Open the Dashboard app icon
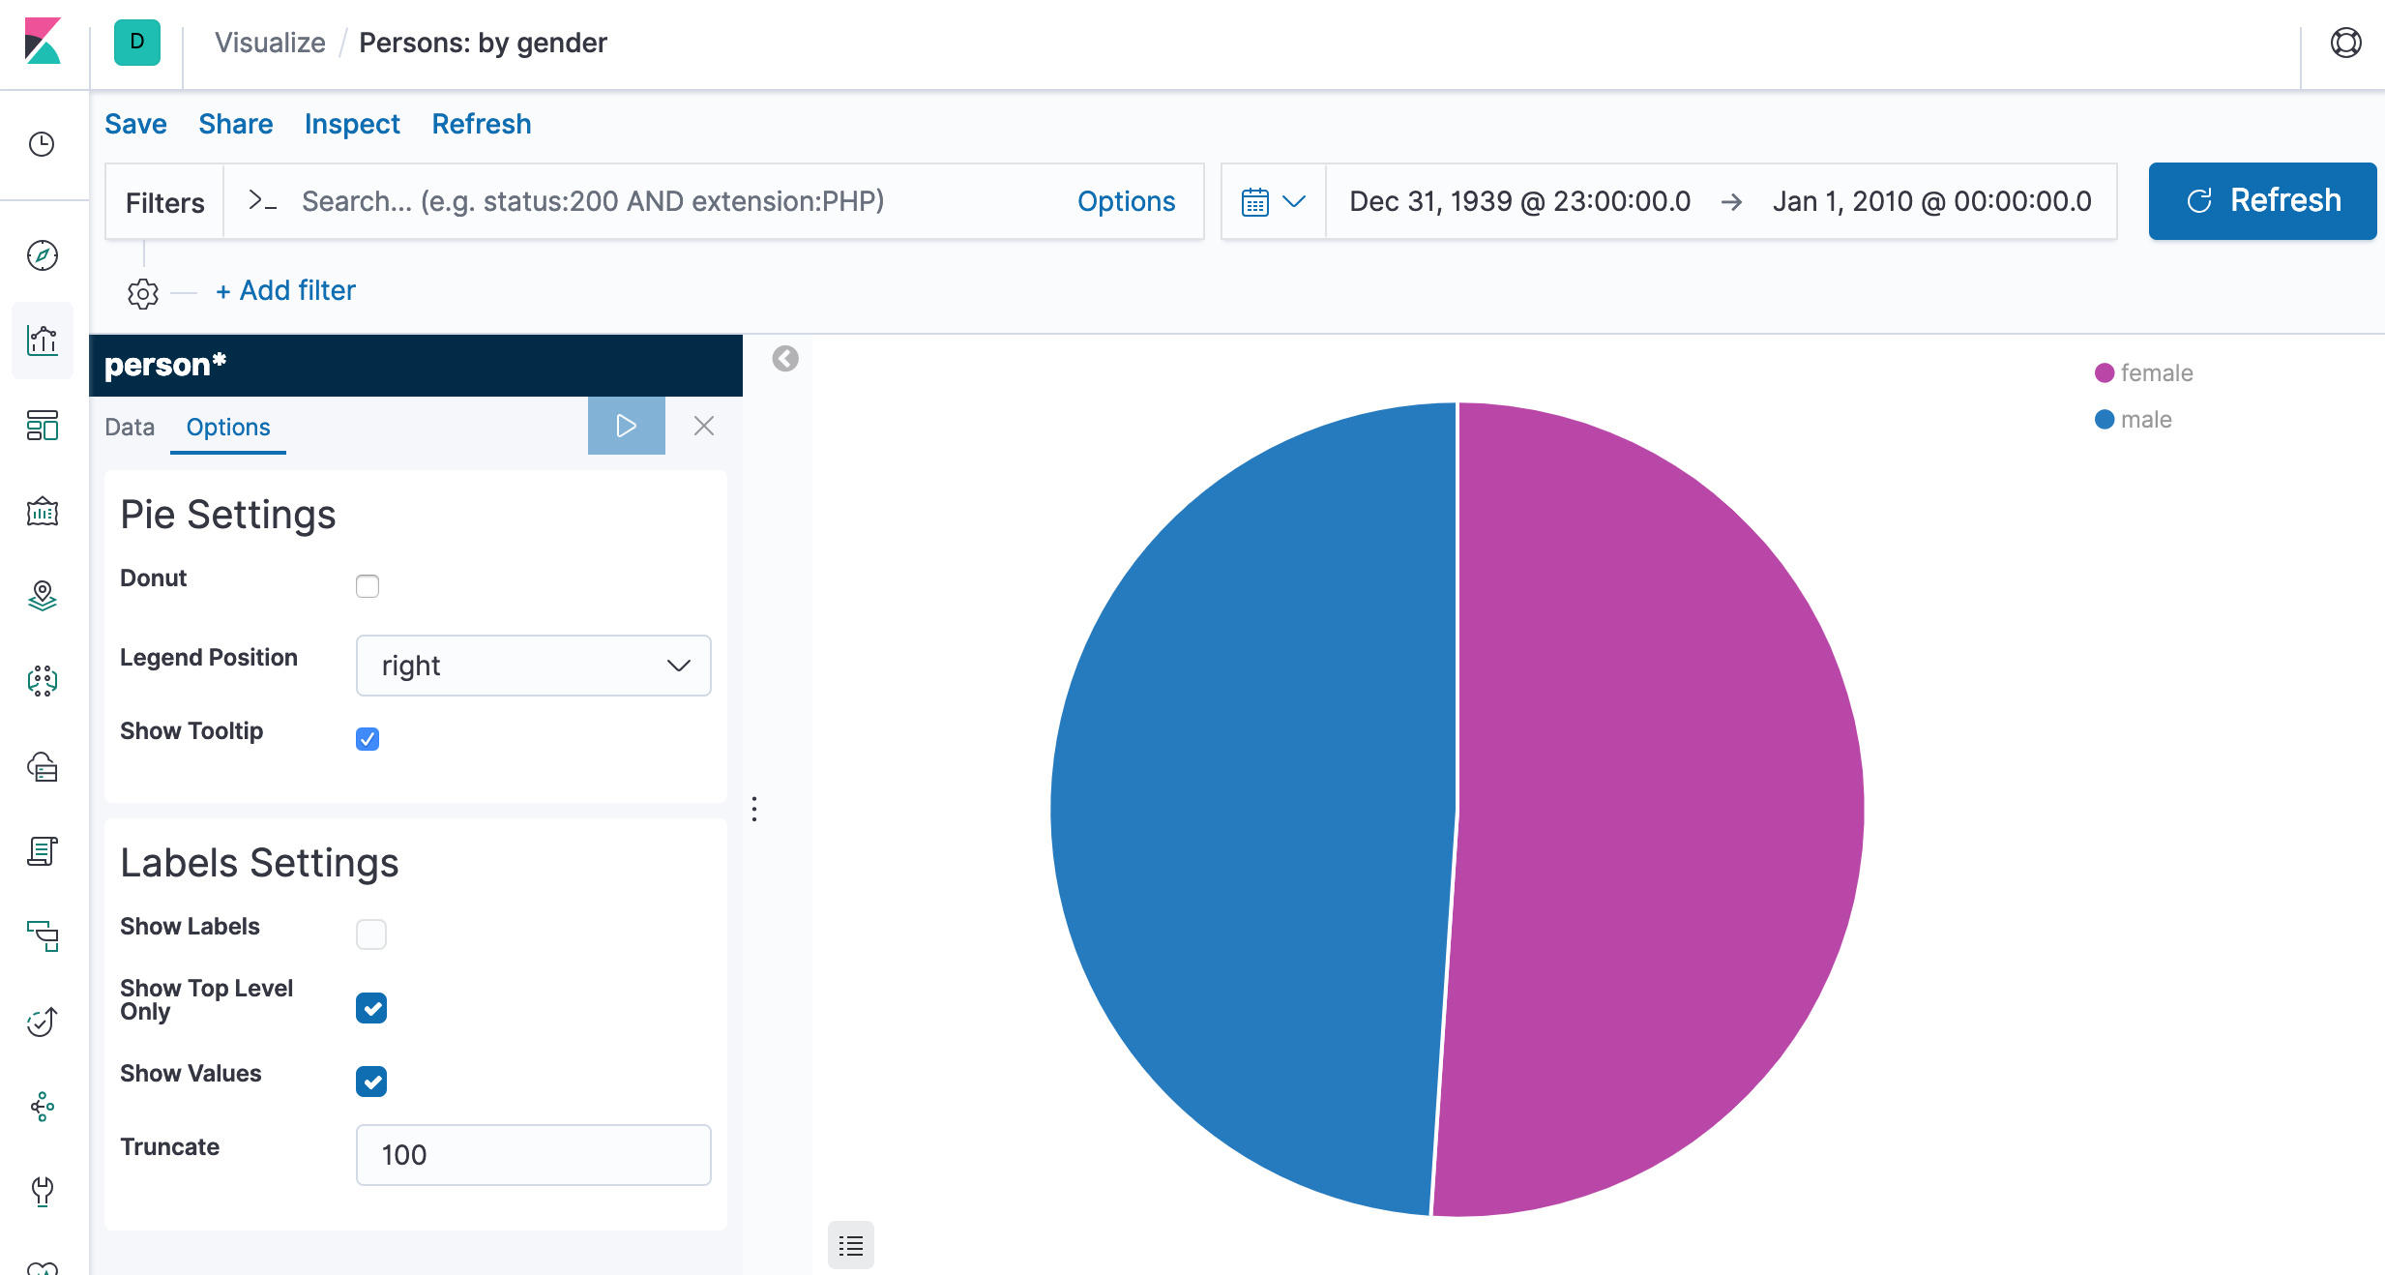This screenshot has height=1275, width=2385. coord(43,426)
